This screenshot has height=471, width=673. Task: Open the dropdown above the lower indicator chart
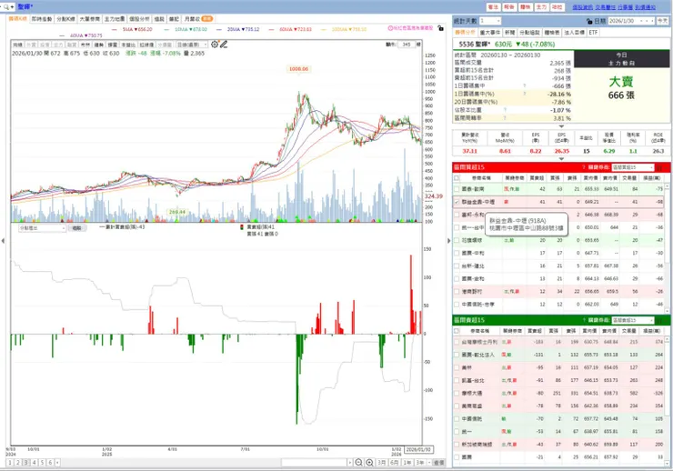pos(42,228)
